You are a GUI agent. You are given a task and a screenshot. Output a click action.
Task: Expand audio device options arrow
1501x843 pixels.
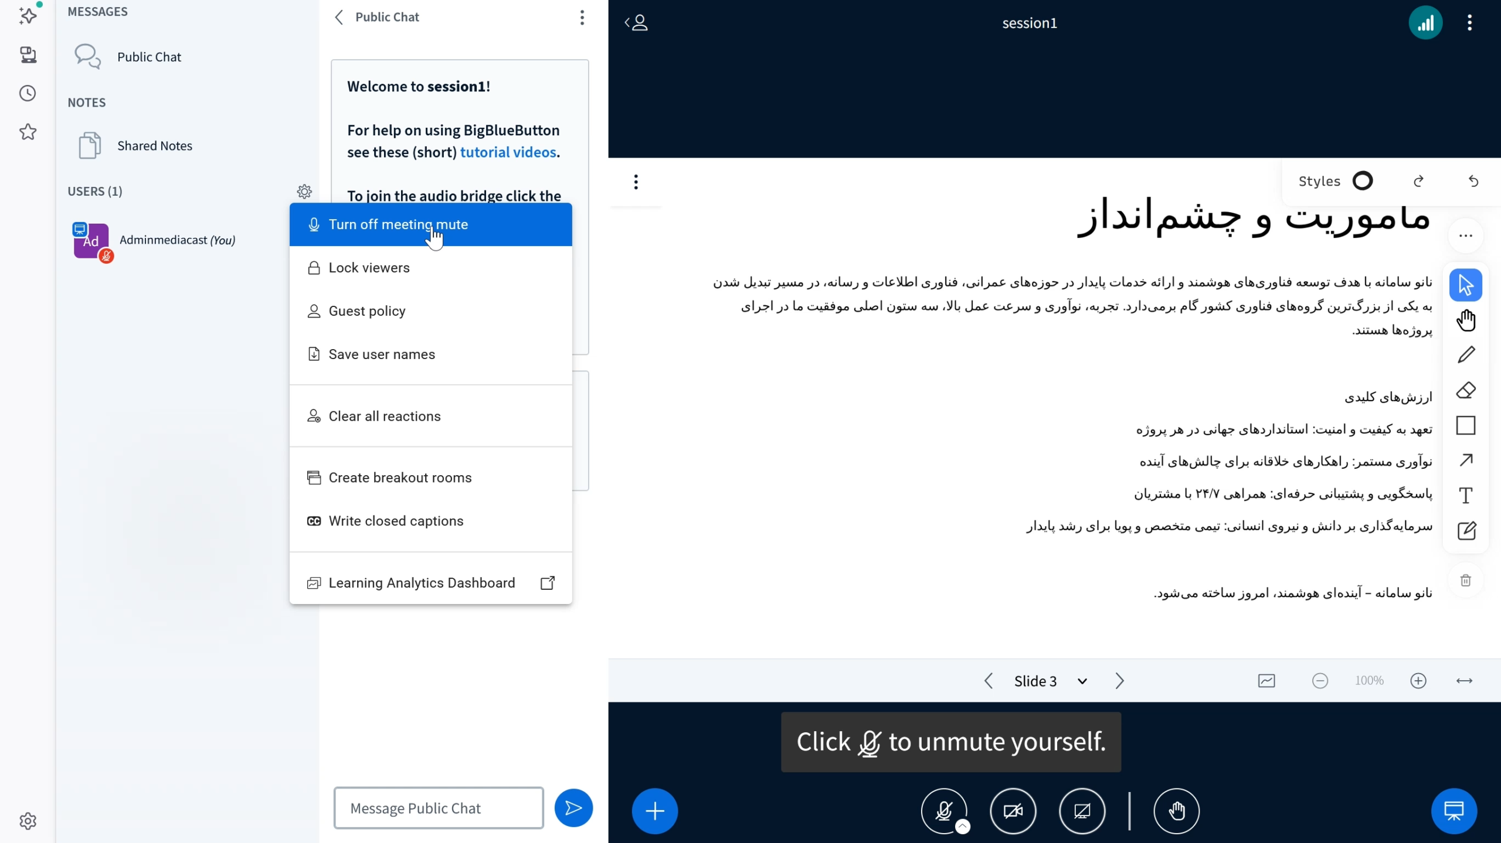pos(963,826)
